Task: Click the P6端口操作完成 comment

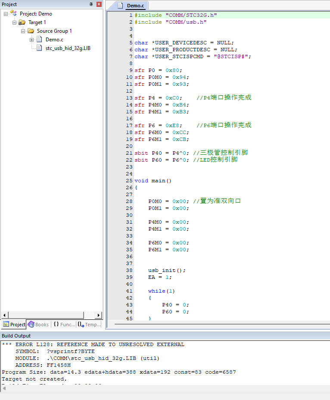Action: tap(224, 125)
